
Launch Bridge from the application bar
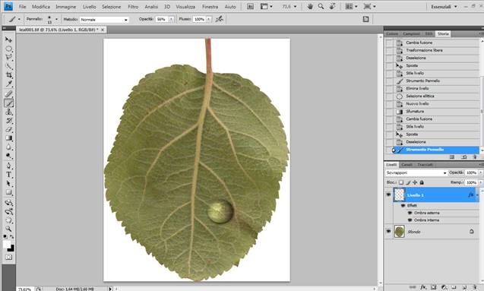pos(250,7)
